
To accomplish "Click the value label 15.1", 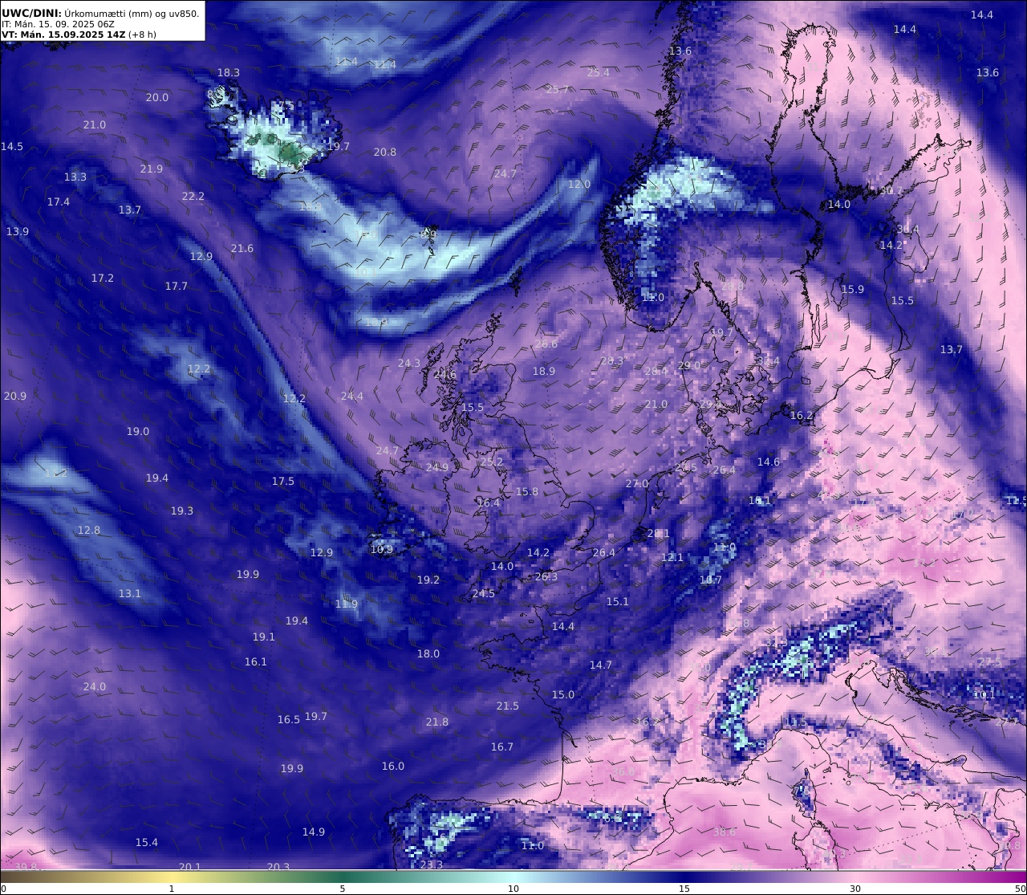I will [x=618, y=601].
